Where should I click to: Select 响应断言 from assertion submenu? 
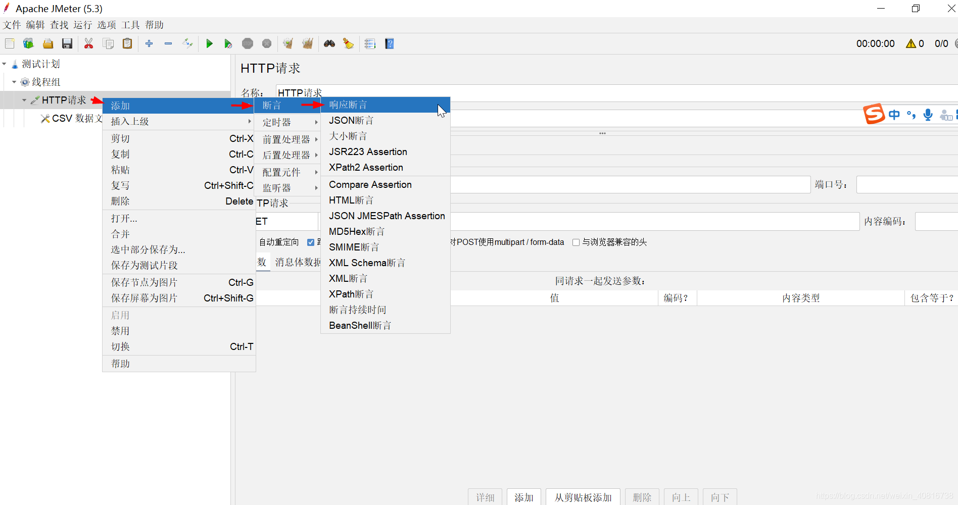[x=386, y=105]
